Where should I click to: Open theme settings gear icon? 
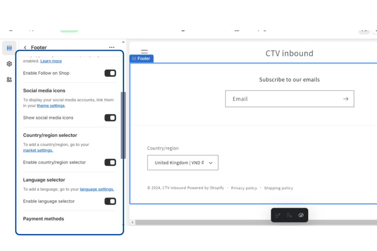pos(9,64)
